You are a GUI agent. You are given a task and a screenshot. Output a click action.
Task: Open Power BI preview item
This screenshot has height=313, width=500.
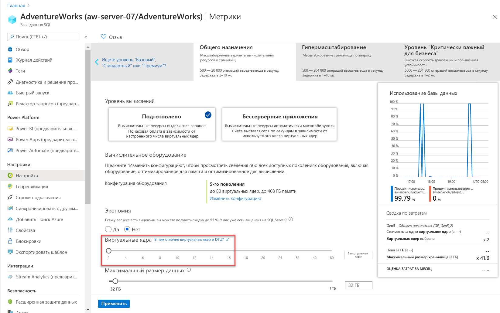point(43,129)
